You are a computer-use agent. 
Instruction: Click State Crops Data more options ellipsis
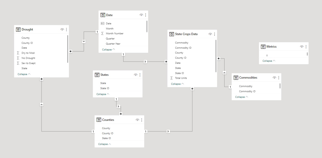pyautogui.click(x=214, y=34)
